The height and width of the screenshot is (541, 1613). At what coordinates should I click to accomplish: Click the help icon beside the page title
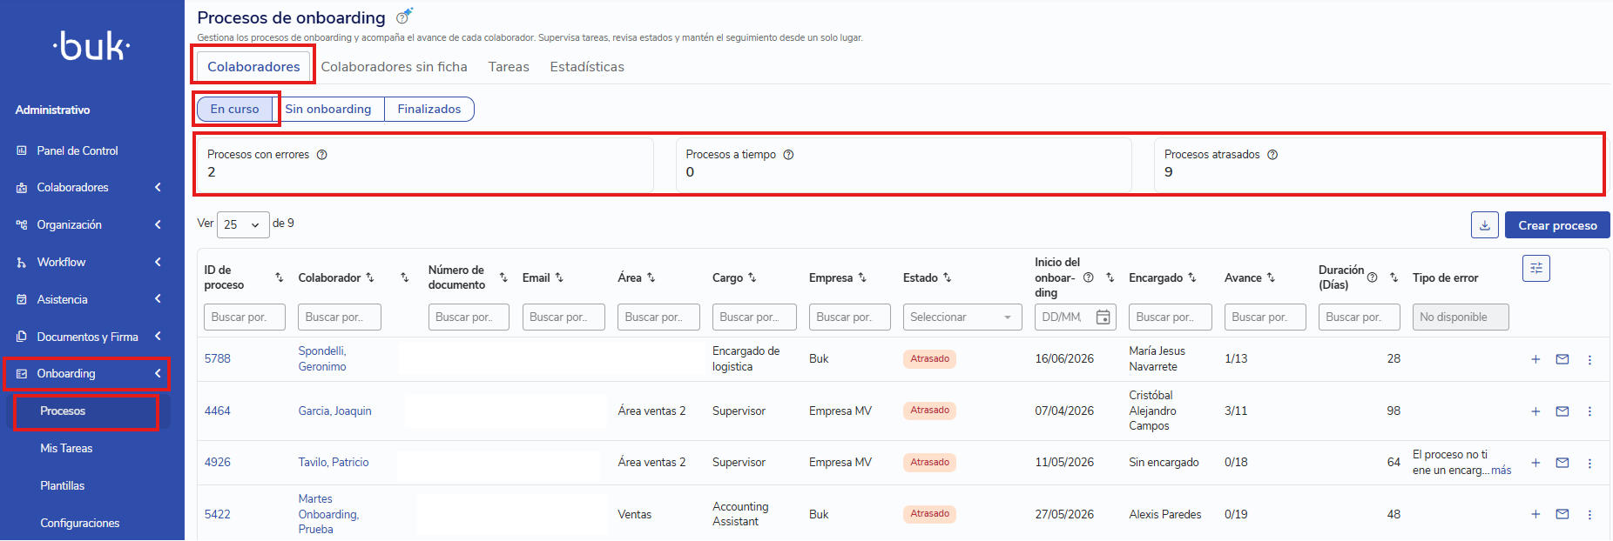pos(404,17)
